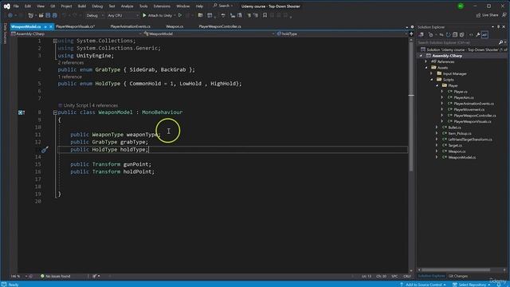Click the Show All Files icon
Viewport: 510px width, 287px height.
(462, 35)
